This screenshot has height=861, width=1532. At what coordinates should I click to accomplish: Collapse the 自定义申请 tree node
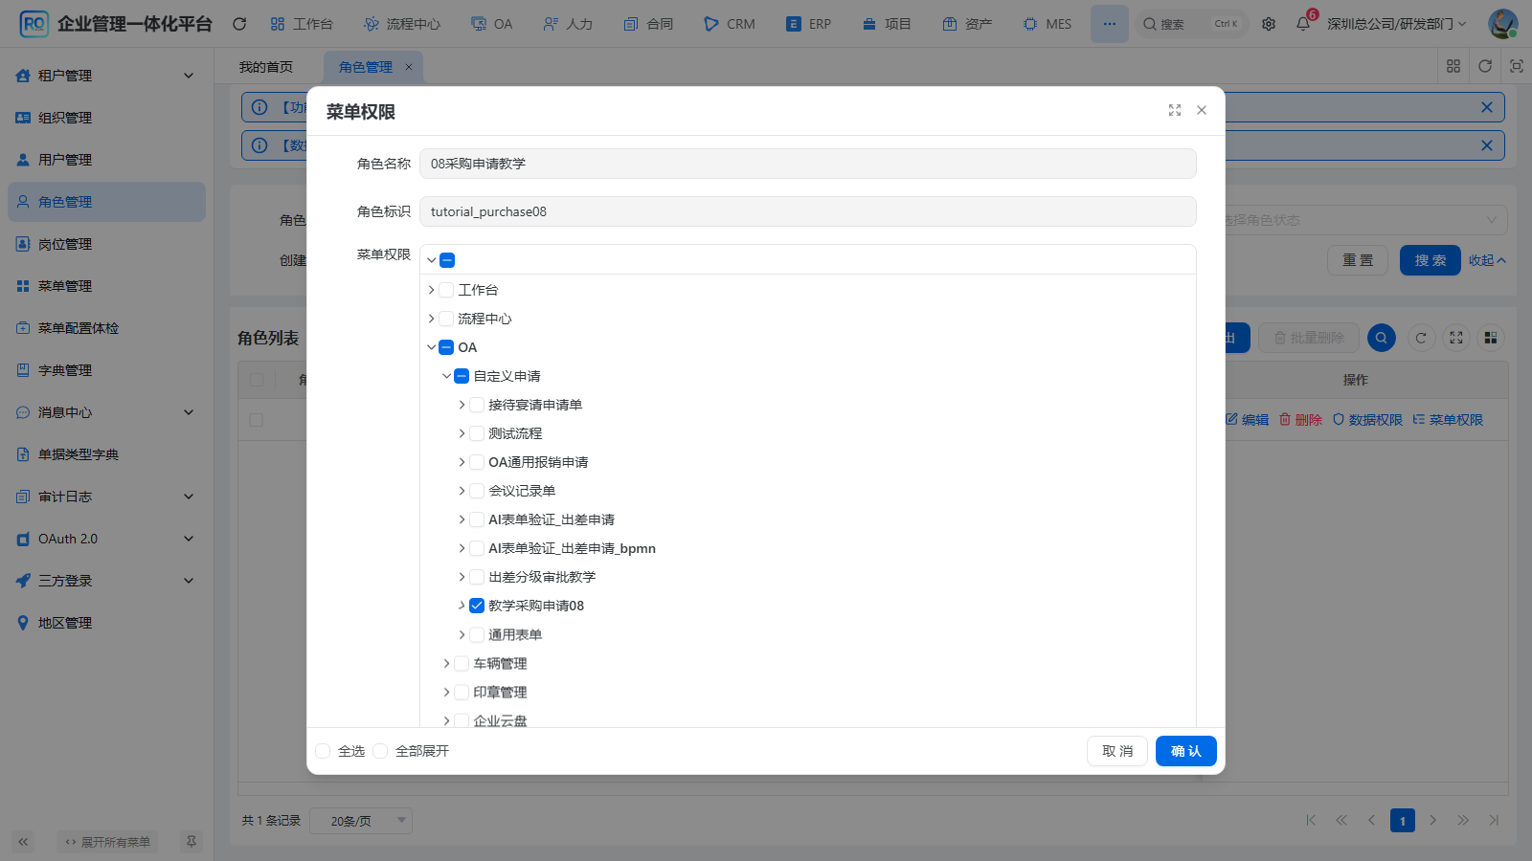pyautogui.click(x=446, y=376)
